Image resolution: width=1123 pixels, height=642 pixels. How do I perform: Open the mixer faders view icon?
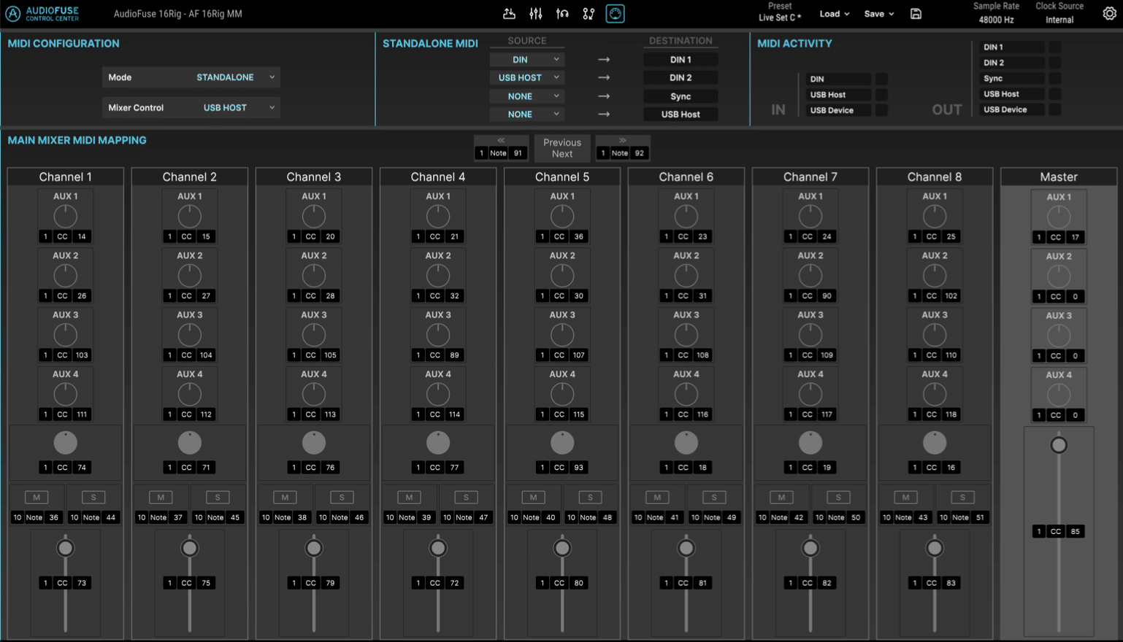pos(536,14)
